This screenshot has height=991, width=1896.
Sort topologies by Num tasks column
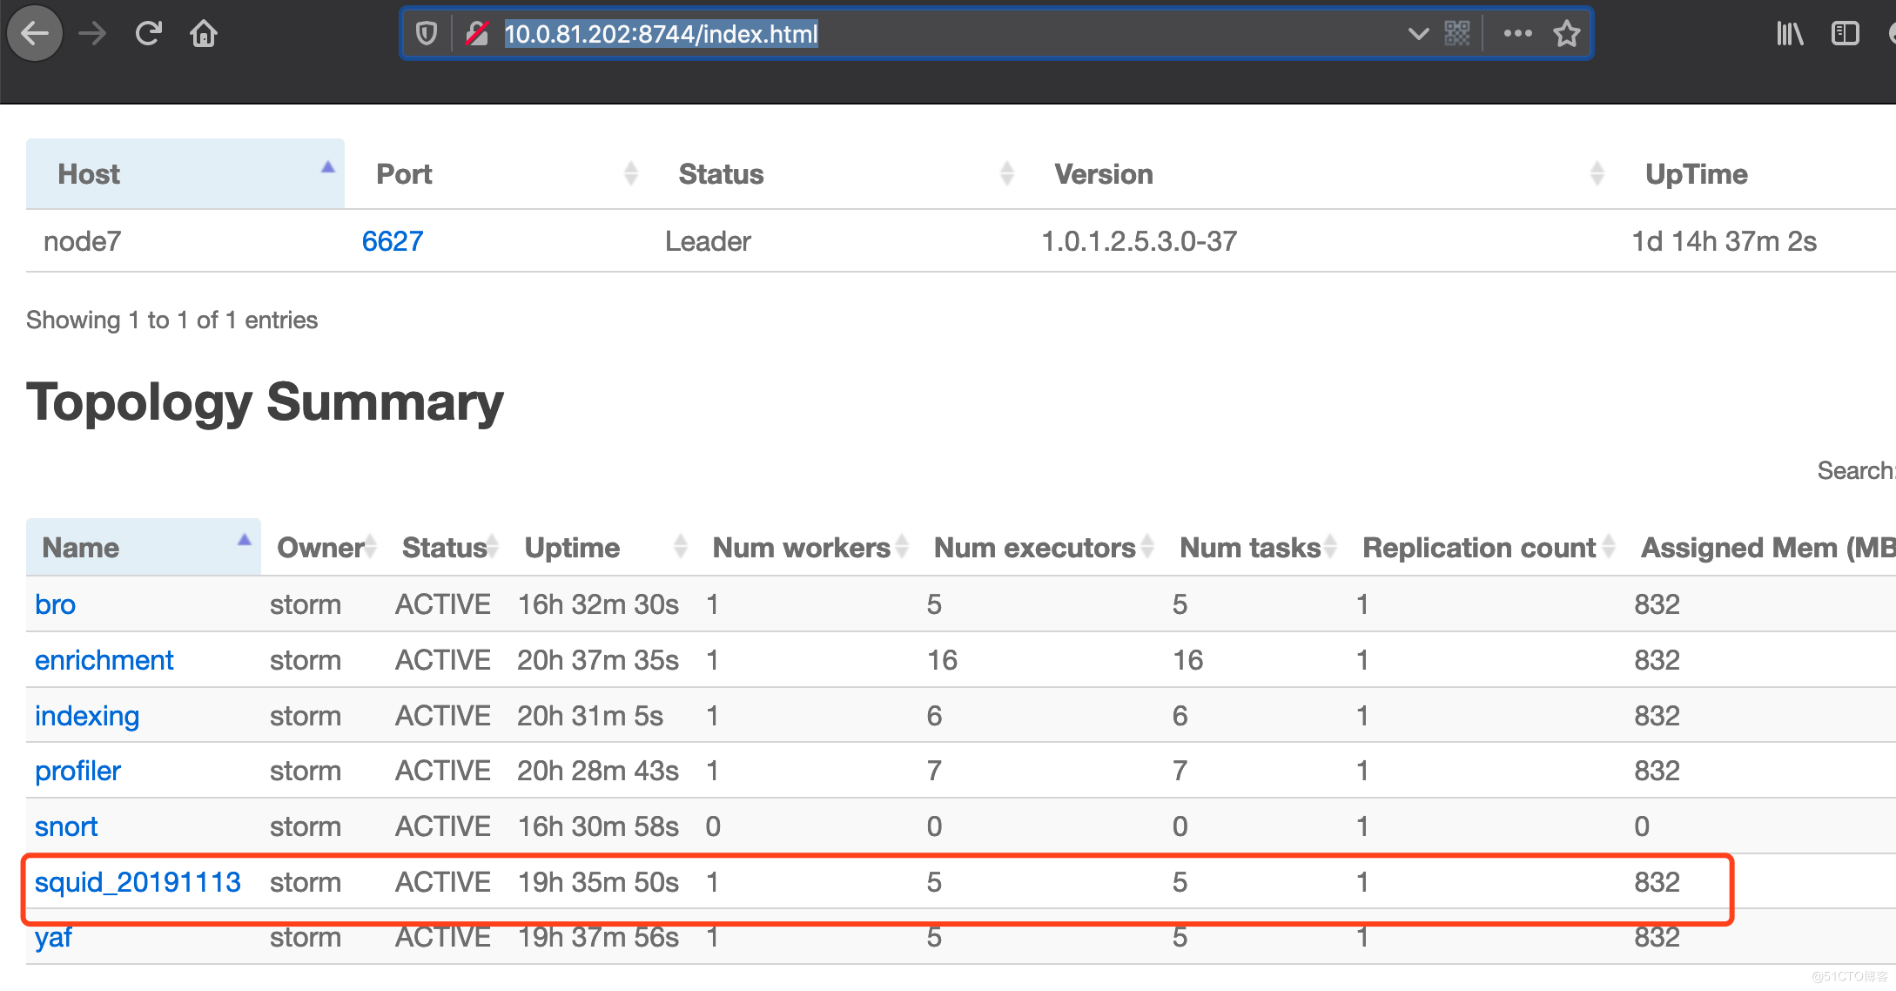[1254, 547]
